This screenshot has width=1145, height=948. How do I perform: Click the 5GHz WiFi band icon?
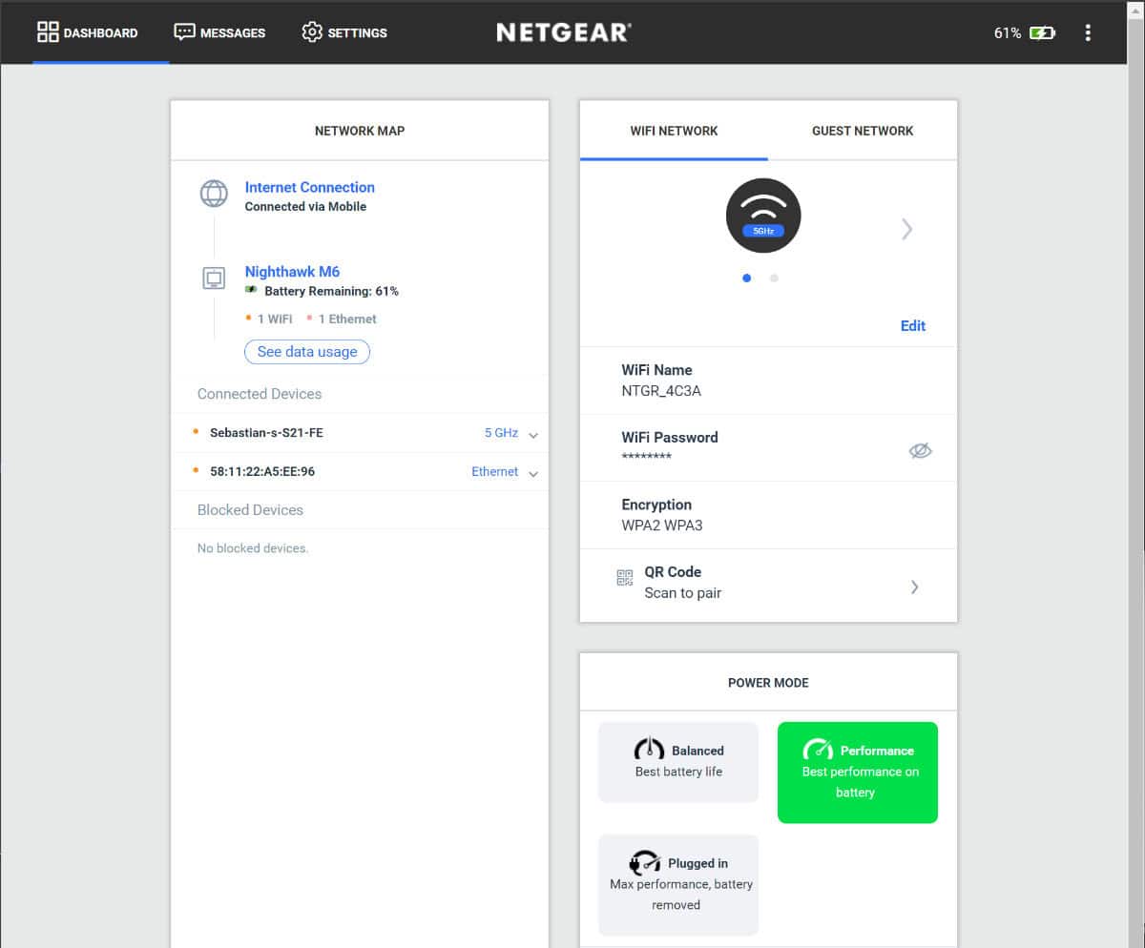[x=763, y=216]
